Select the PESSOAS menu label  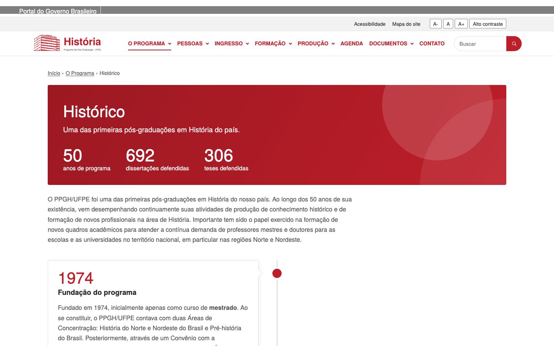(190, 43)
